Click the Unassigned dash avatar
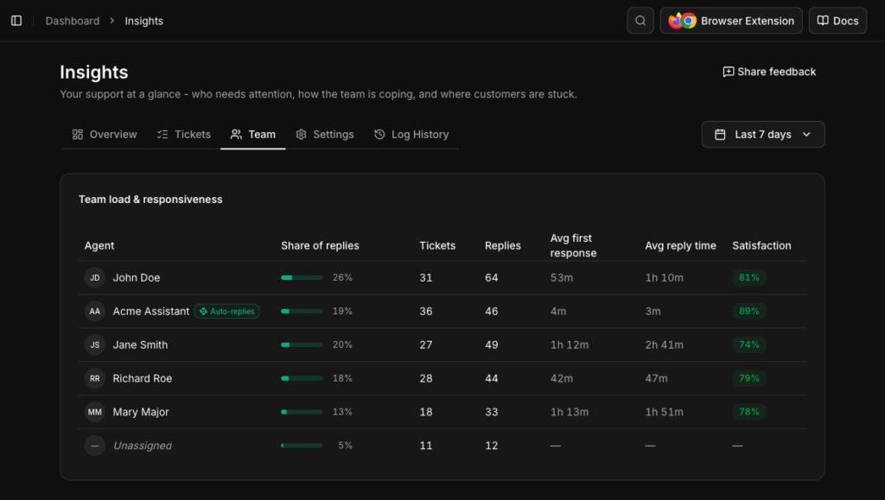This screenshot has width=885, height=500. pos(95,446)
